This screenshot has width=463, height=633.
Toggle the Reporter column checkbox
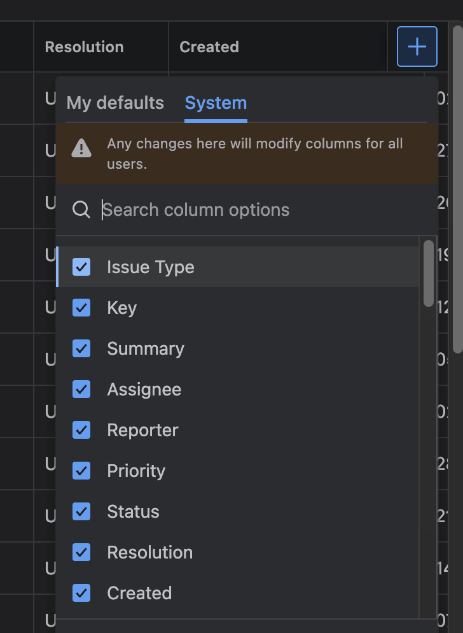81,430
